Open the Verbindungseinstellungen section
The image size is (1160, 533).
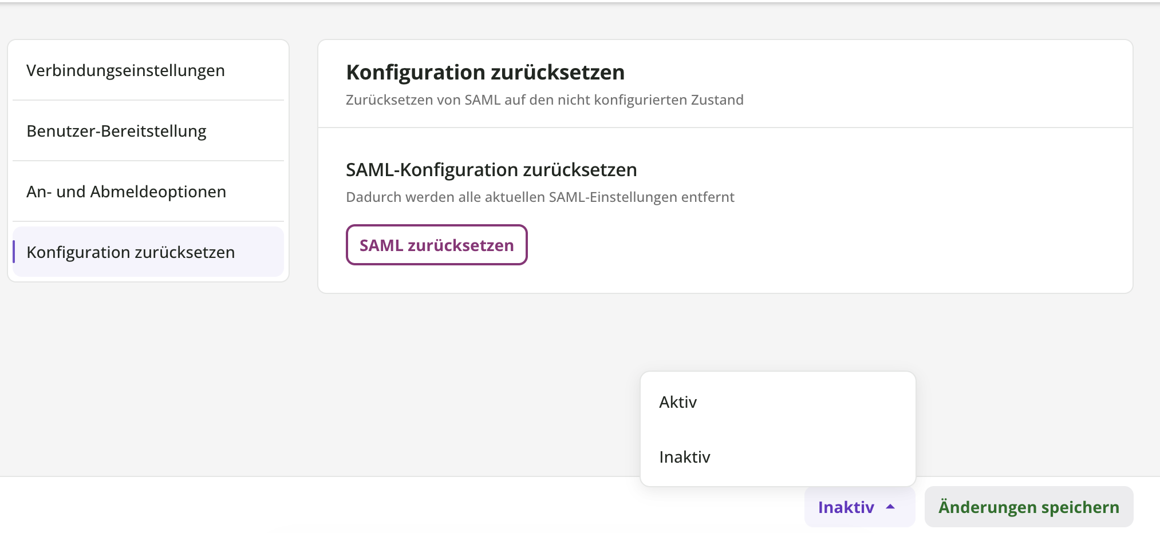(125, 70)
